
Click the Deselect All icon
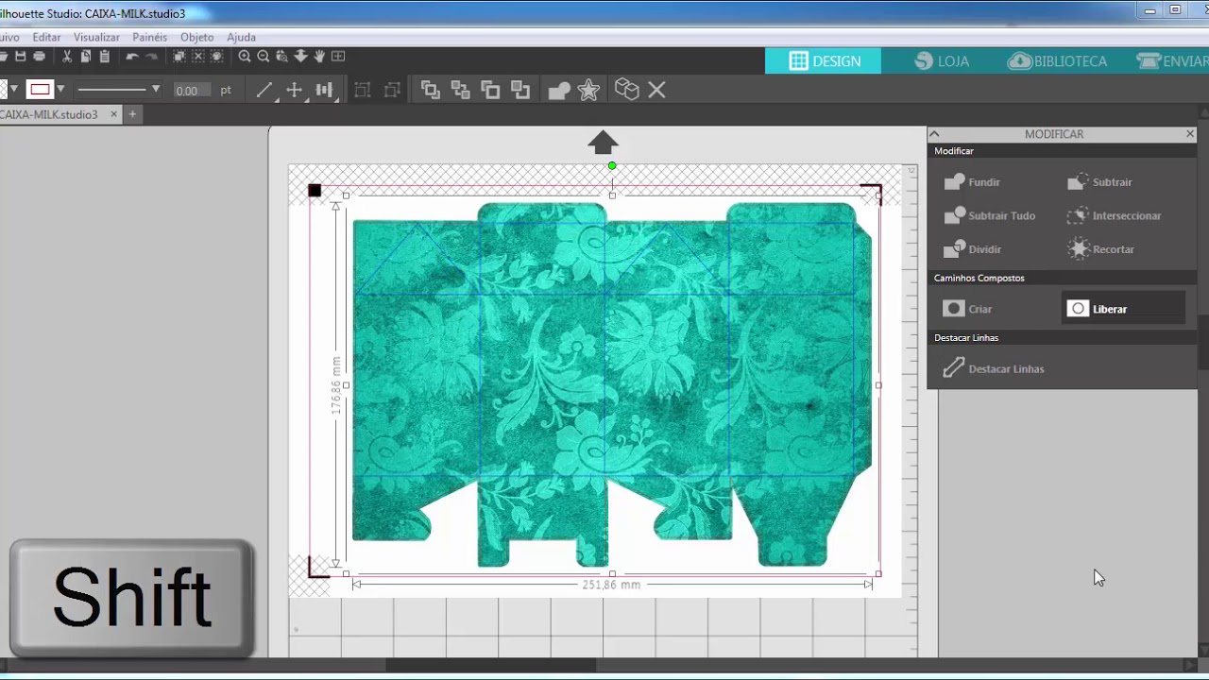point(197,57)
